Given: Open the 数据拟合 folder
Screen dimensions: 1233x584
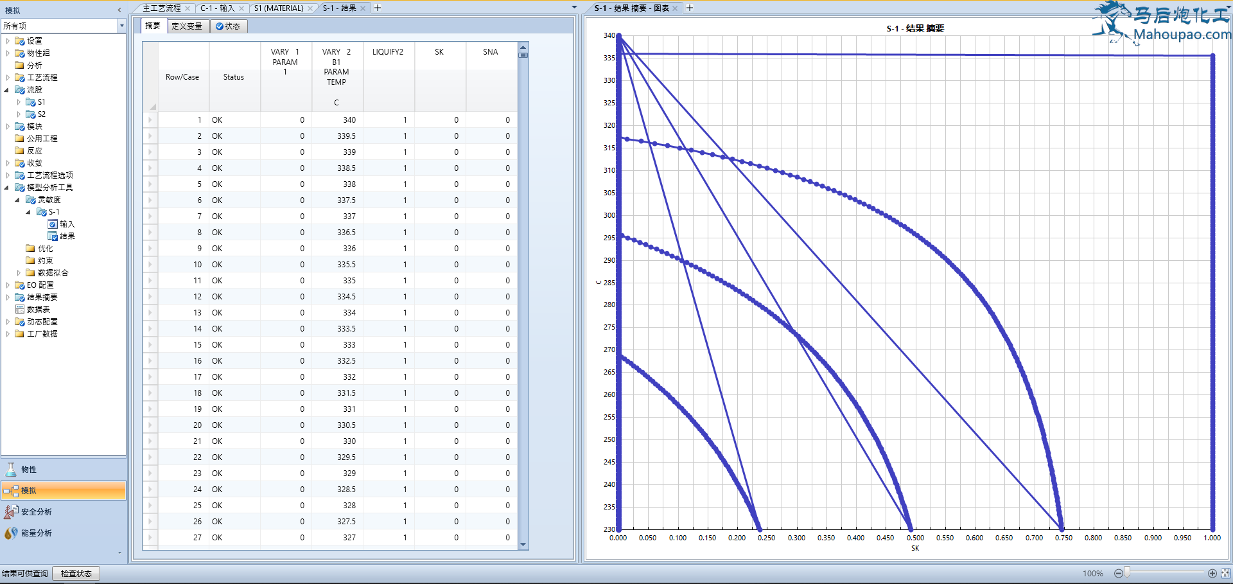Looking at the screenshot, I should (x=53, y=272).
